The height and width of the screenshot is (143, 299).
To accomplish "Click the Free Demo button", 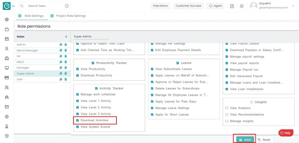I will tap(160, 6).
